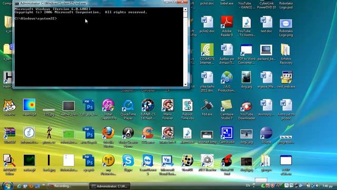Select the healthy.jf heatmap image file
337x190 pixels.
pos(29,107)
